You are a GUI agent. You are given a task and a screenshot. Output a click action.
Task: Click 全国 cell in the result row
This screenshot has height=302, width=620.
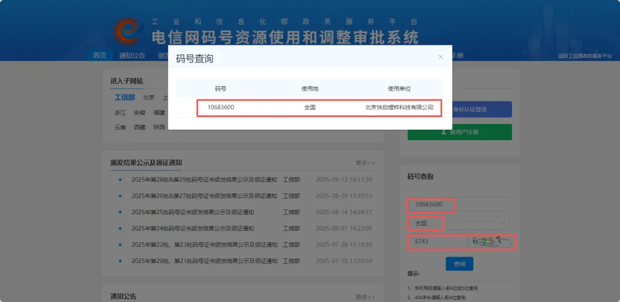point(310,107)
